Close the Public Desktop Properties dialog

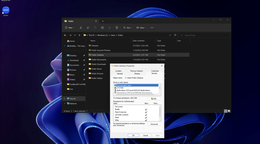(x=162, y=66)
